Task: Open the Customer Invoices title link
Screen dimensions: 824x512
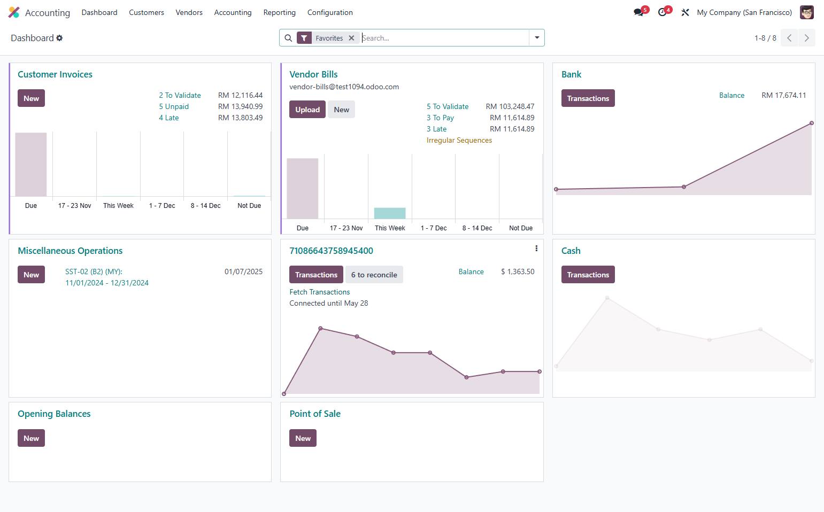Action: [55, 74]
